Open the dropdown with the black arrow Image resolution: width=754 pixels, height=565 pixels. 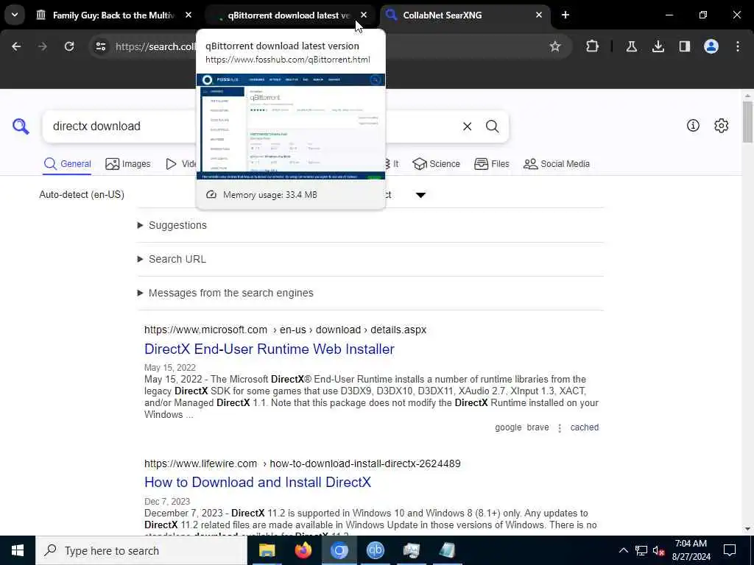point(420,195)
